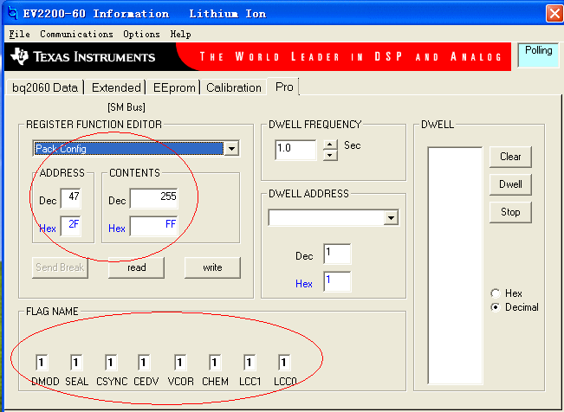Expand the Pack Config register dropdown
The height and width of the screenshot is (412, 564).
tap(231, 148)
